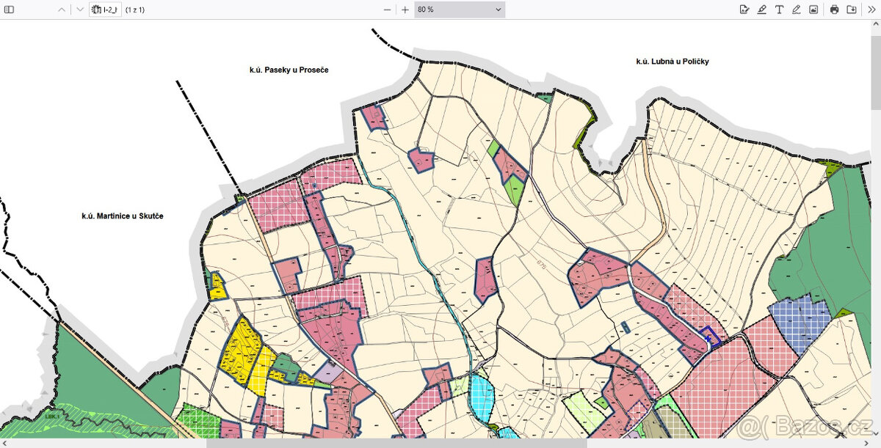Activate the highlight tool

point(762,10)
